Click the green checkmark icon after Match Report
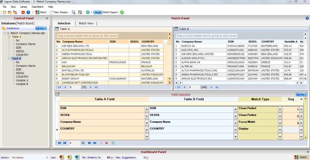 click(x=122, y=12)
